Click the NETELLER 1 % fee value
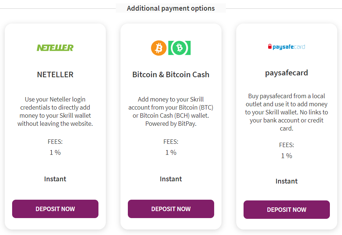Screen dimensions: 342x235 pyautogui.click(x=55, y=153)
